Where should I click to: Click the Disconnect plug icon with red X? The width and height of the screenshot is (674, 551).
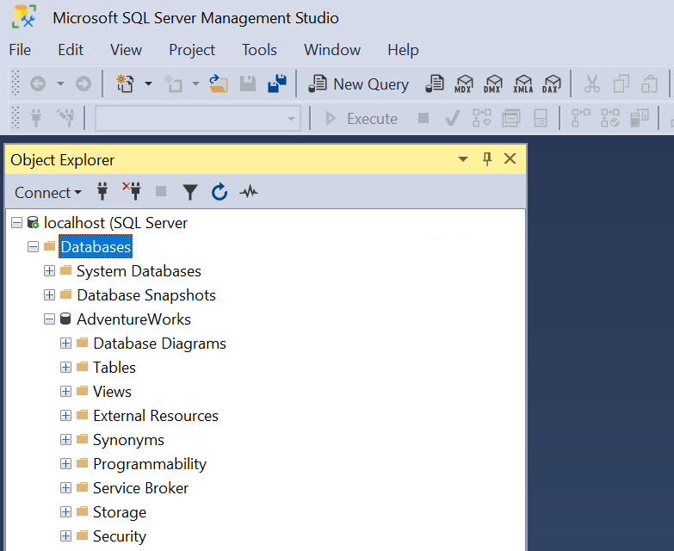click(x=132, y=192)
